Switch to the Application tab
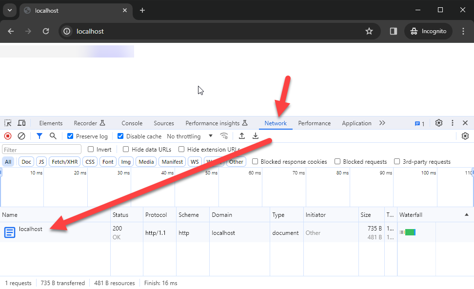Viewport: 474px width, 289px height. pyautogui.click(x=356, y=123)
